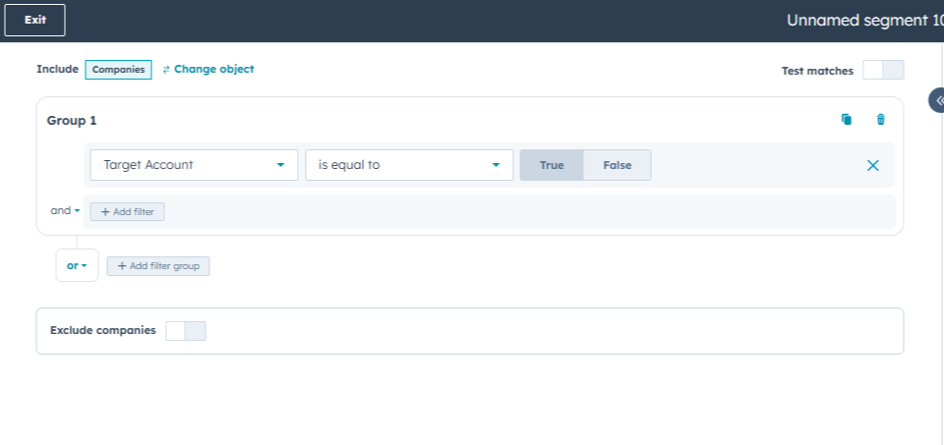Screen dimensions: 944x445
Task: Click the Group 1 heading
Action: coord(72,121)
